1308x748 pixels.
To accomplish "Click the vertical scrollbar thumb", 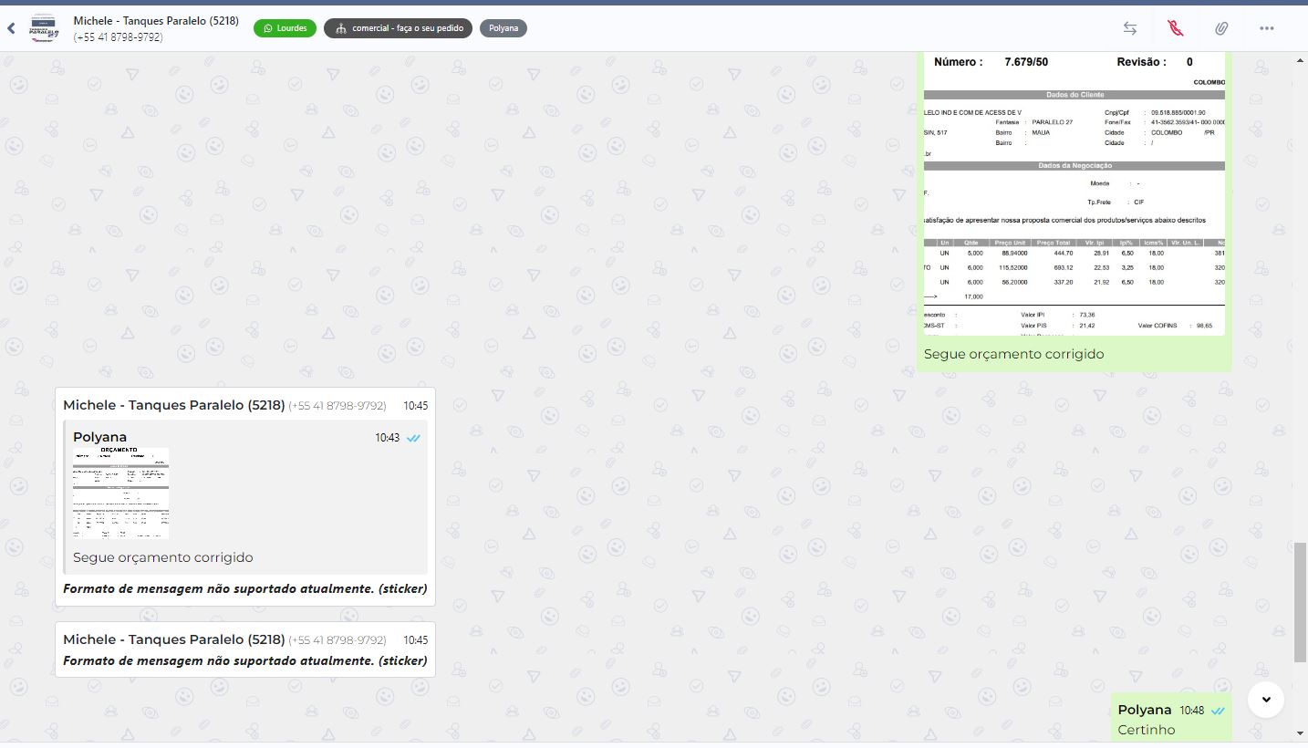I will [x=1301, y=602].
